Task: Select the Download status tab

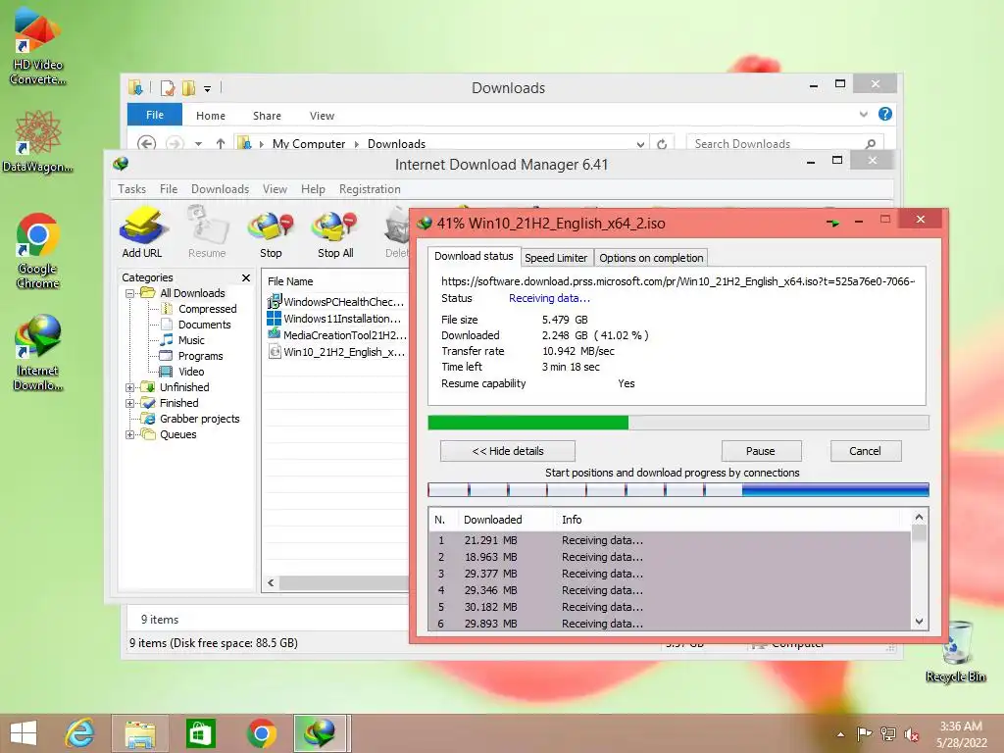Action: click(474, 256)
